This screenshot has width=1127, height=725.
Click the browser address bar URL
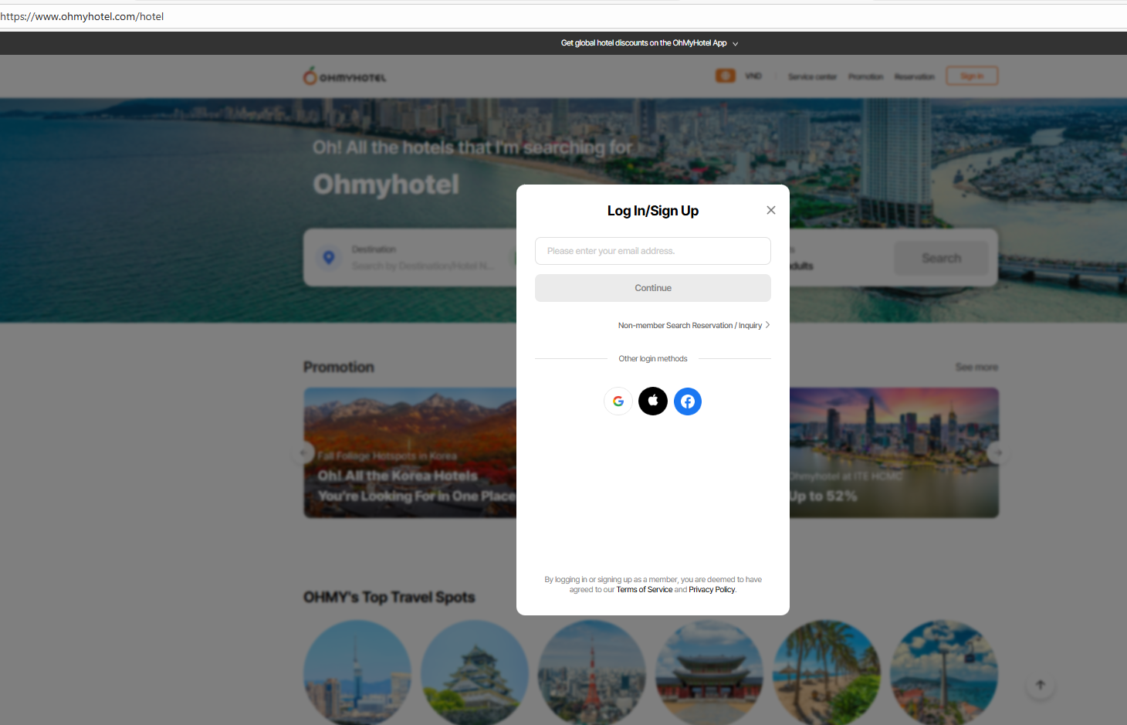82,16
